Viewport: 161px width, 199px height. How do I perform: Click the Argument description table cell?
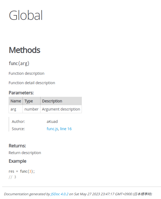(x=61, y=109)
